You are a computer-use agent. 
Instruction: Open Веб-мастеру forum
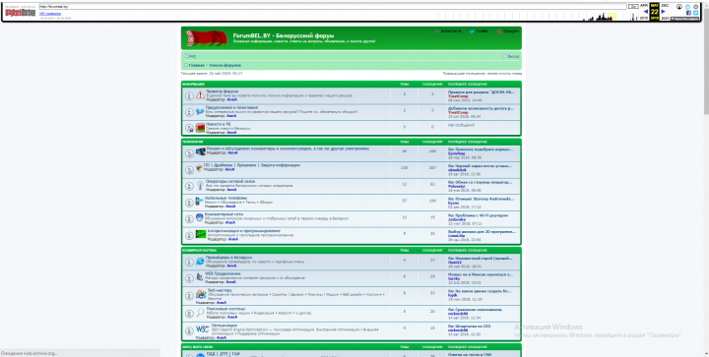click(220, 290)
